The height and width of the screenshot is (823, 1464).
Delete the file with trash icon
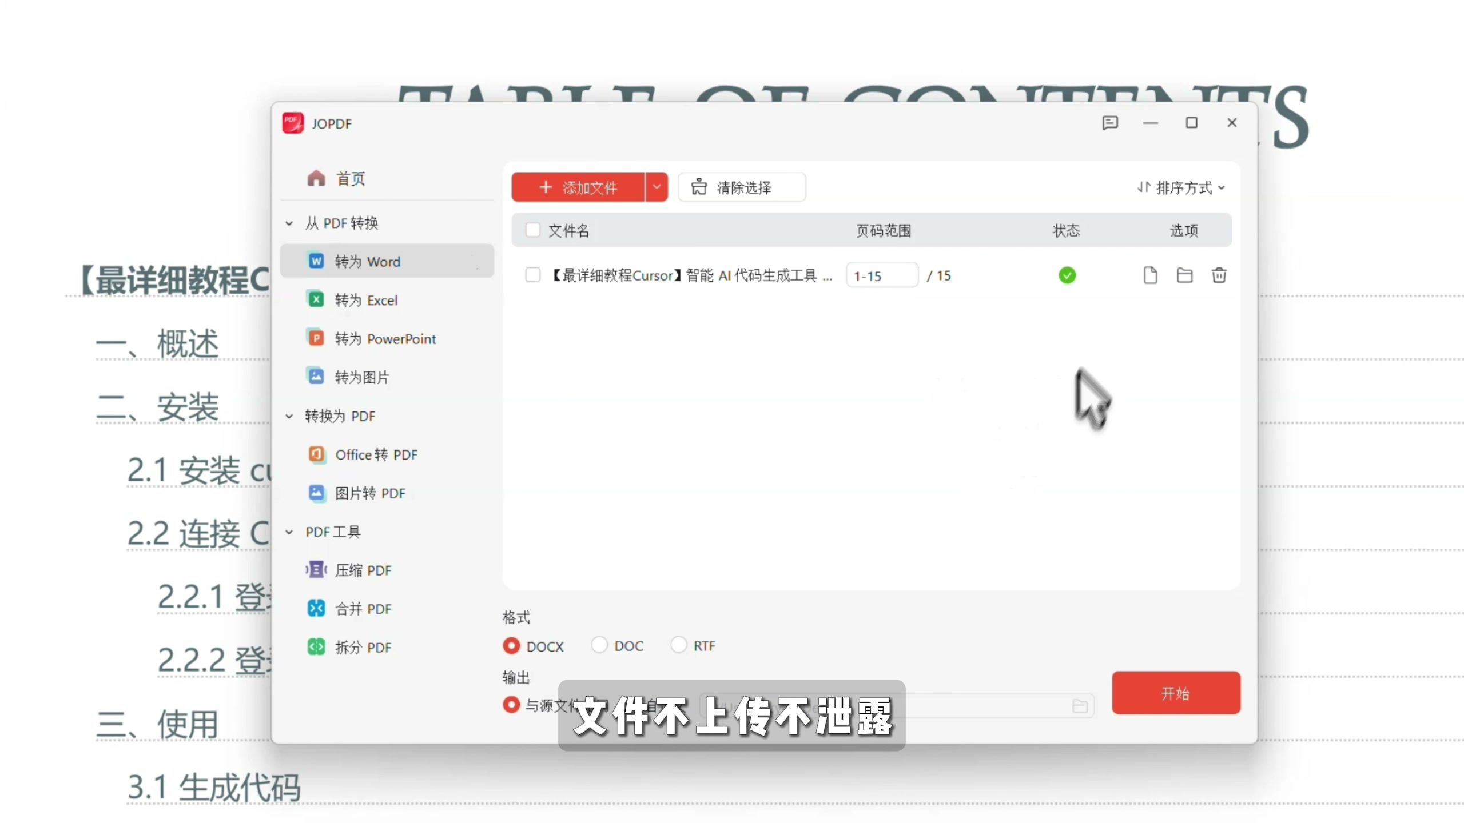pos(1219,275)
